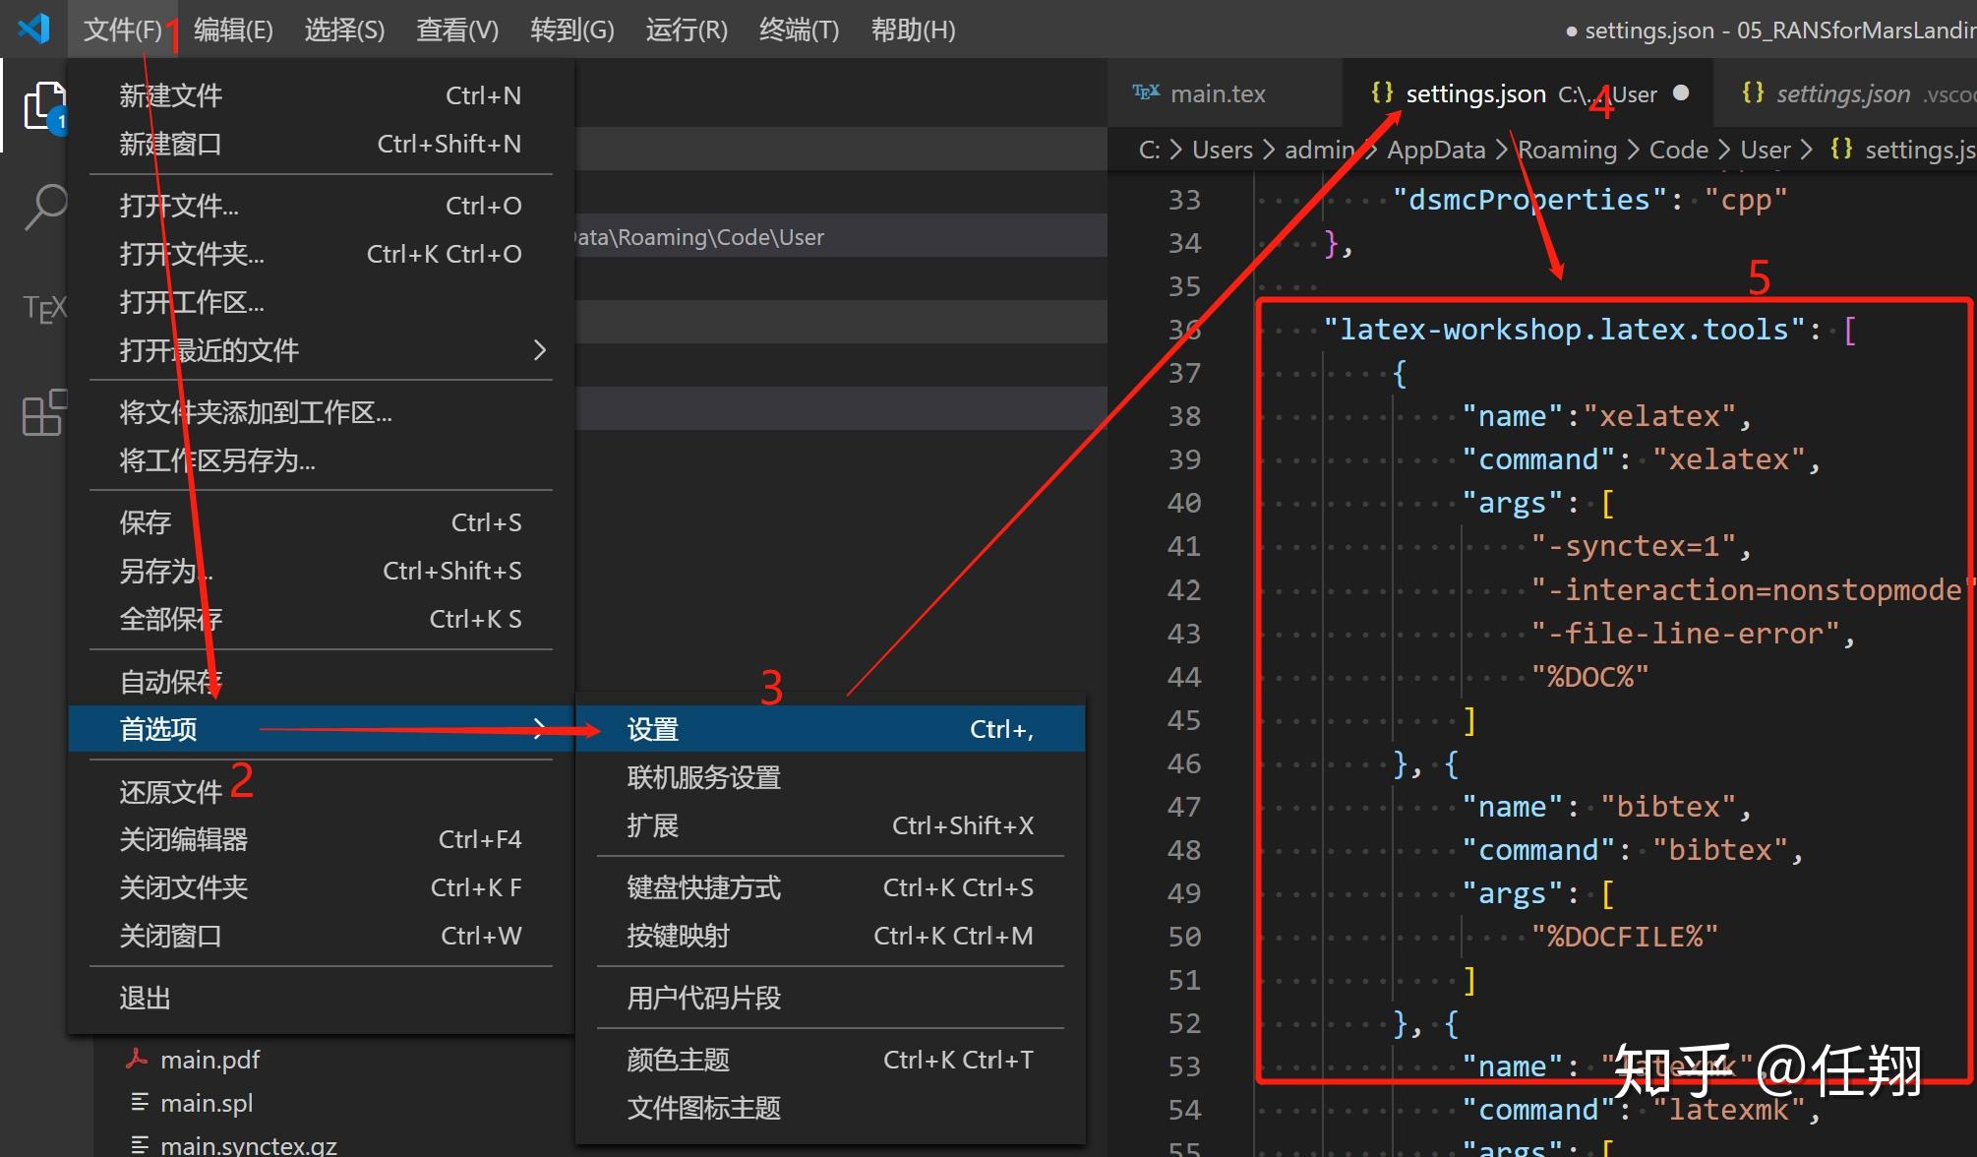The image size is (1977, 1157).
Task: Select 颜色主题 to change the color theme
Action: click(x=679, y=1059)
